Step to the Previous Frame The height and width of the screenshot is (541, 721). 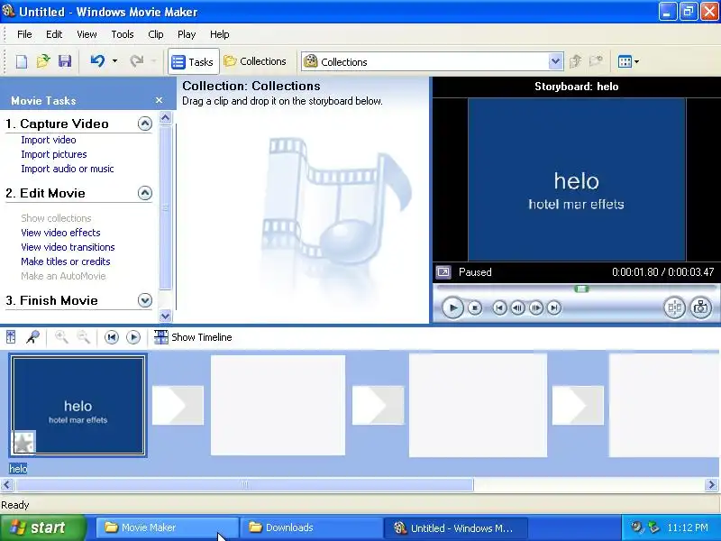tap(517, 307)
